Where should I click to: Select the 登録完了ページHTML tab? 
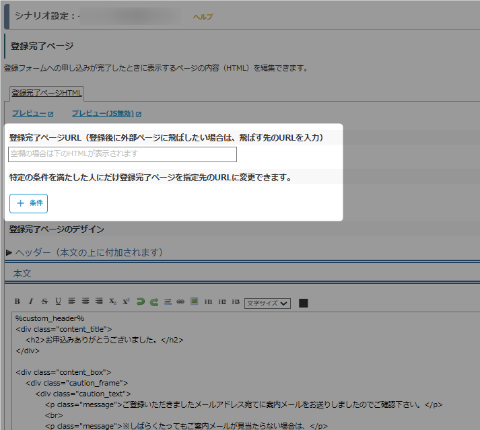pos(46,93)
